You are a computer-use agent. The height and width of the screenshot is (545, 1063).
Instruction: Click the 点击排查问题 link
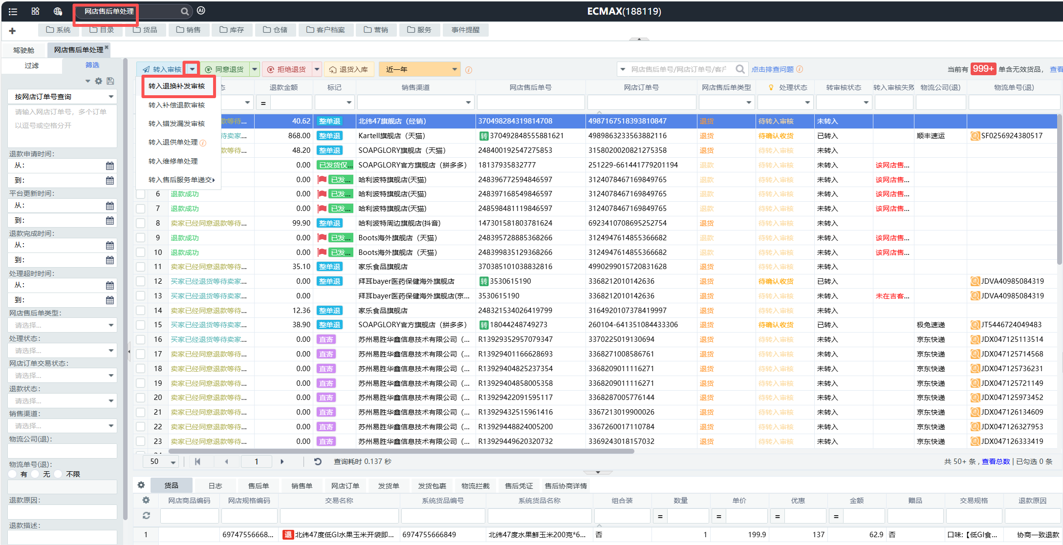pyautogui.click(x=773, y=69)
